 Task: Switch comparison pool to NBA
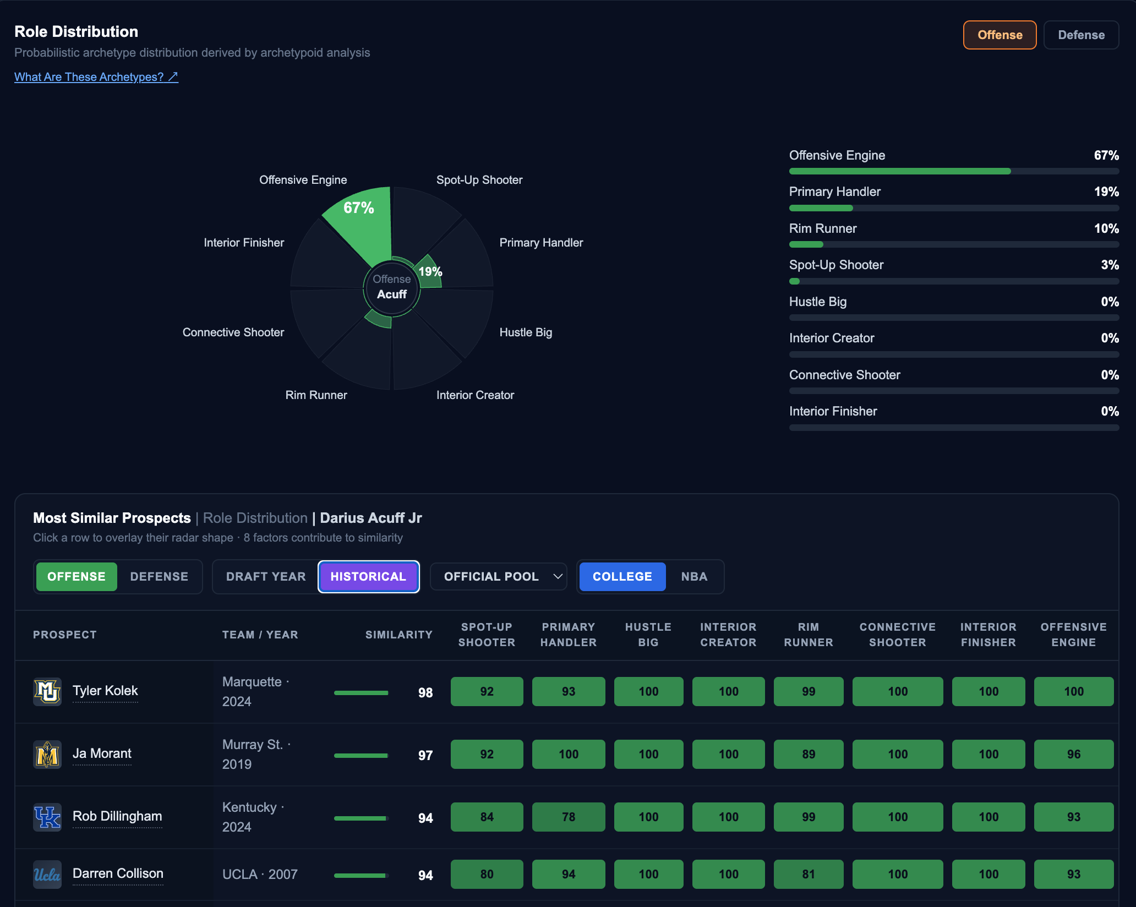coord(694,577)
